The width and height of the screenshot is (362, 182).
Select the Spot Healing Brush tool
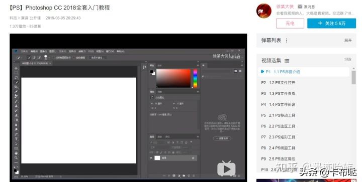(16, 96)
